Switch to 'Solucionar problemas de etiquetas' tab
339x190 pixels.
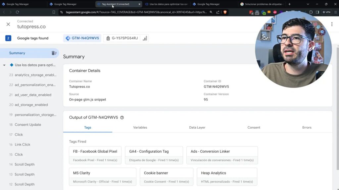262,4
